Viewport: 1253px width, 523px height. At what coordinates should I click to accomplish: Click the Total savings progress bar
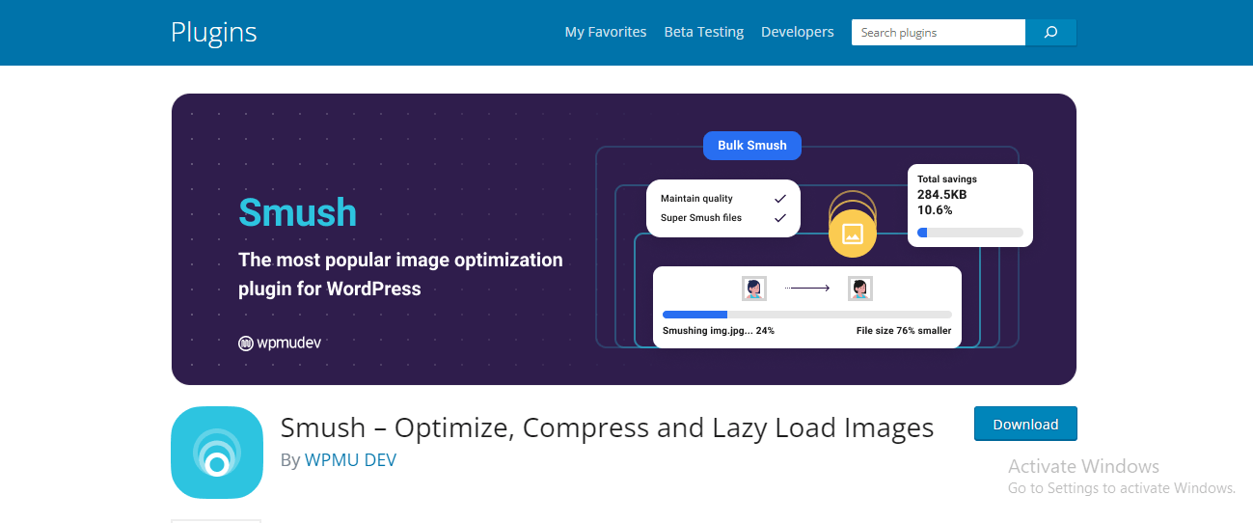click(969, 233)
